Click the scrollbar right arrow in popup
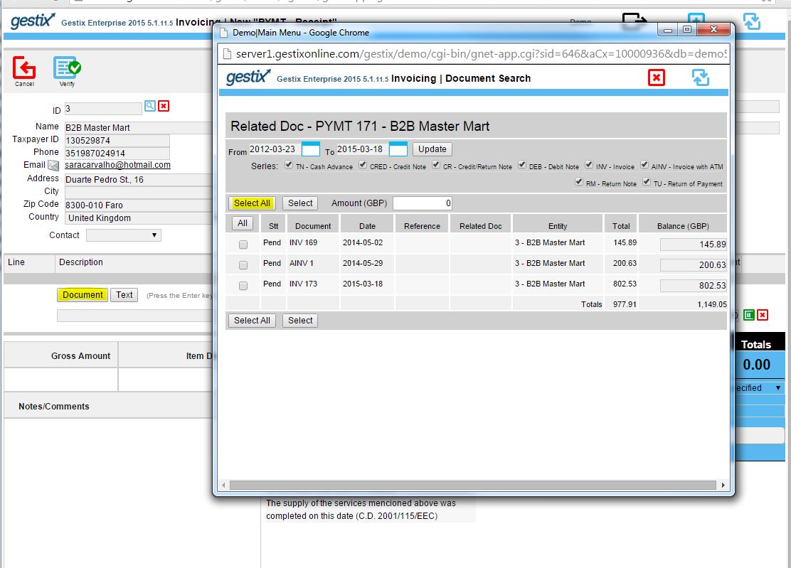This screenshot has height=568, width=791. pyautogui.click(x=723, y=486)
